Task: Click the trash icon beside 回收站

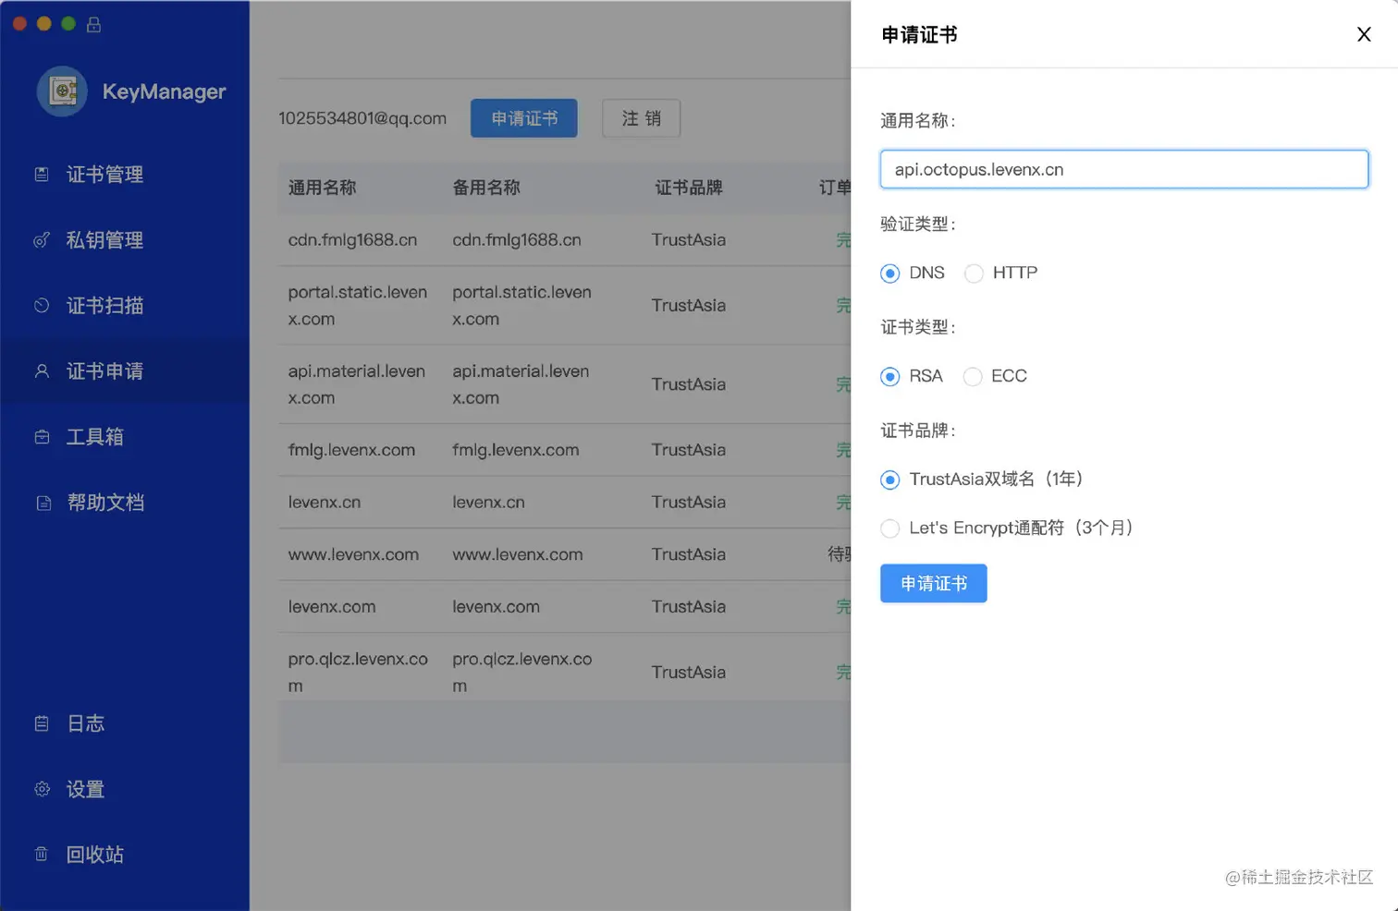Action: 42,855
